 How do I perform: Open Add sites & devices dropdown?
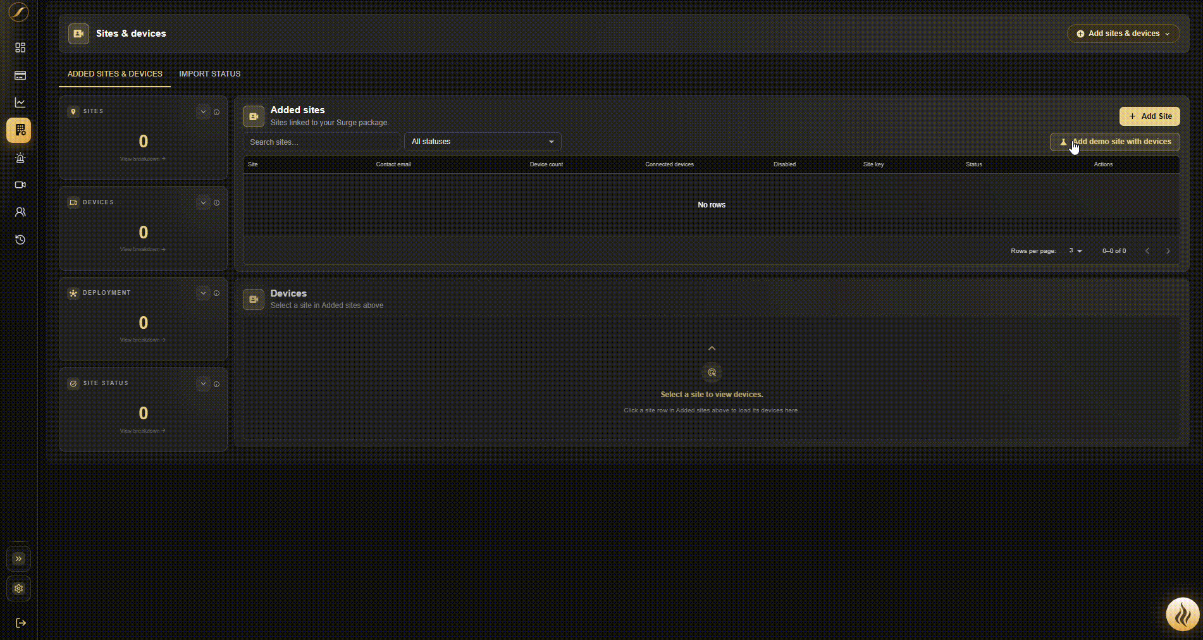[x=1123, y=34]
